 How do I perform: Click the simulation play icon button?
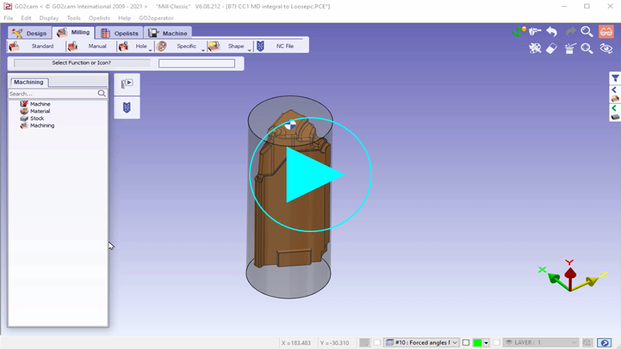pos(127,83)
